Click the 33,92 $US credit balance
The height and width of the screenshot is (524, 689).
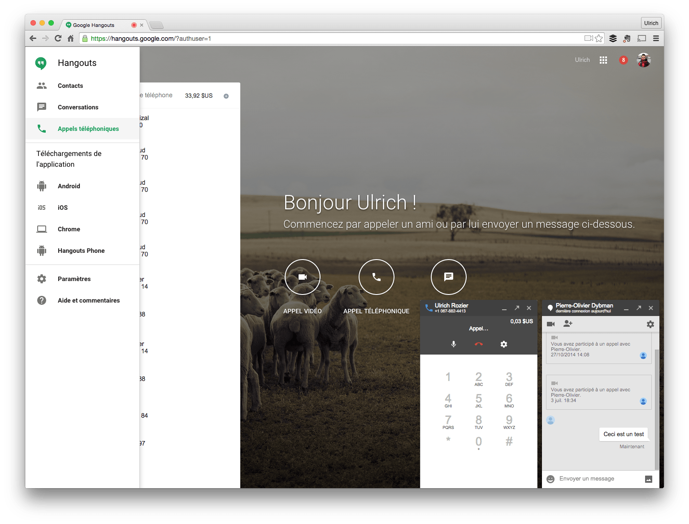(199, 95)
